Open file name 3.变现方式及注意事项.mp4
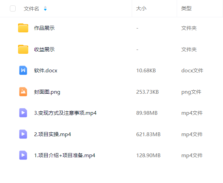 pos(65,113)
